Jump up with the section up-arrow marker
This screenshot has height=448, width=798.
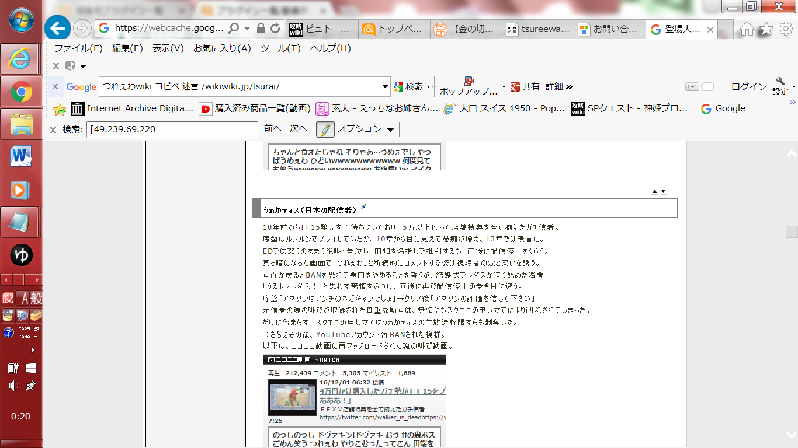pyautogui.click(x=654, y=191)
